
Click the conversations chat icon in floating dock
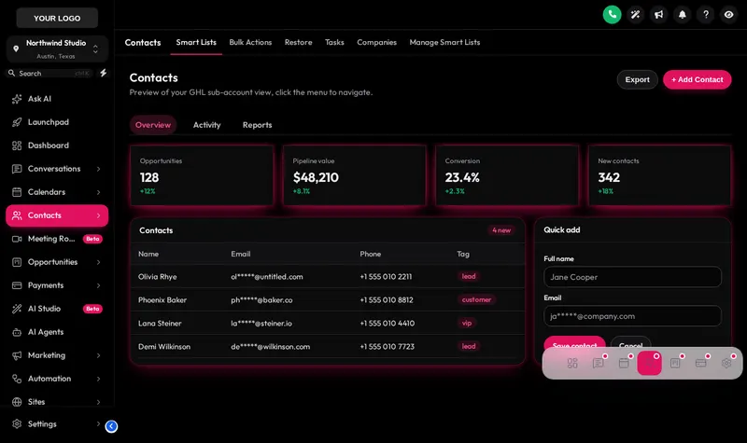pos(598,363)
